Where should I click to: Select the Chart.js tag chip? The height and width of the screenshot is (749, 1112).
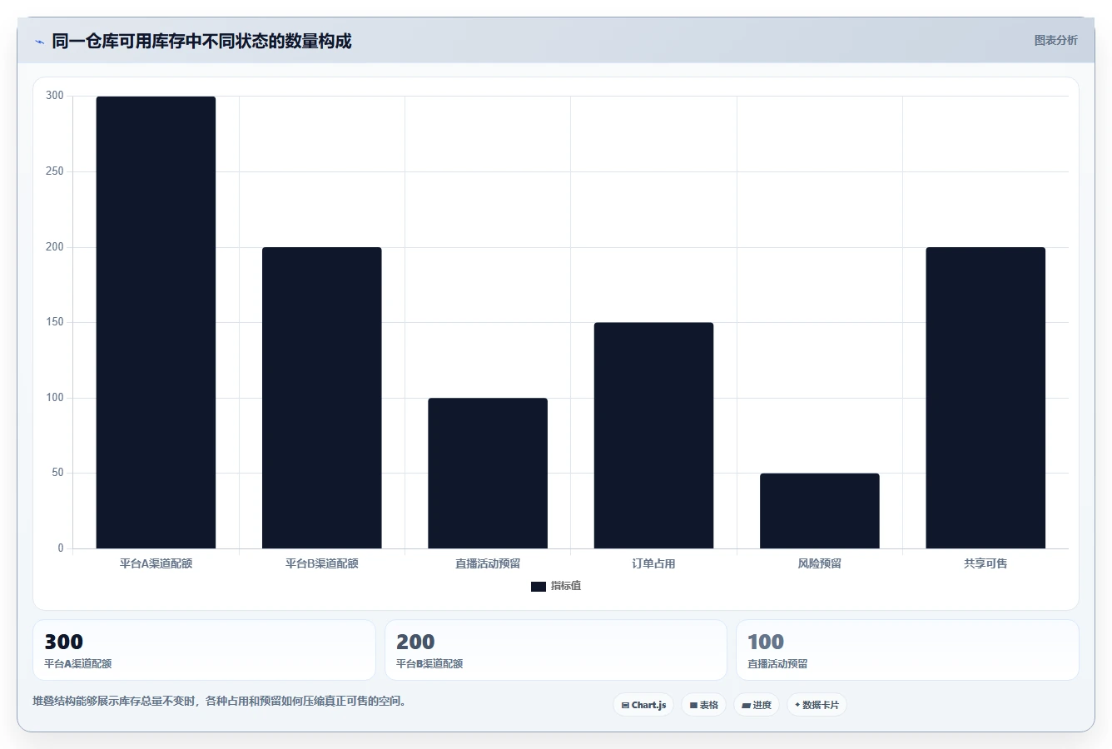point(643,705)
